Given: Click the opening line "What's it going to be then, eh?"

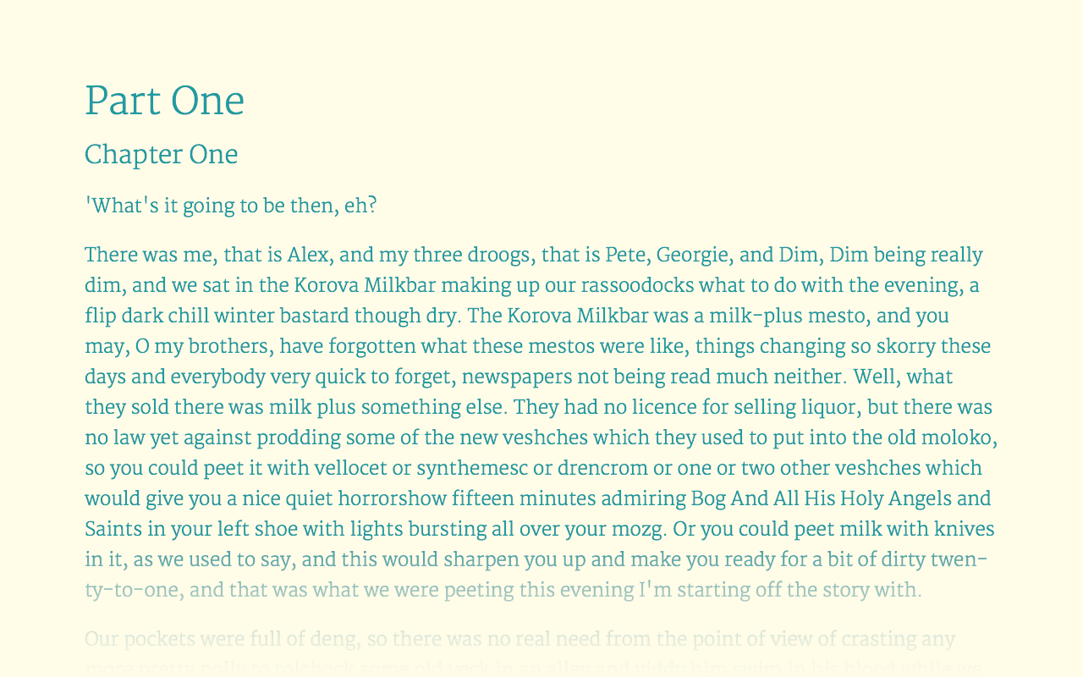Looking at the screenshot, I should click(231, 206).
